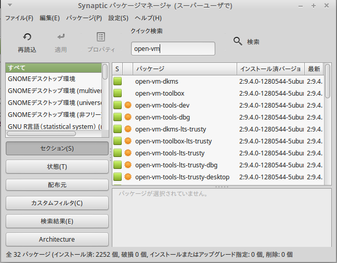Image resolution: width=337 pixels, height=263 pixels.
Task: Click orange support icon of open-vm-tools-lts-trusty-dbg
Action: click(x=128, y=165)
